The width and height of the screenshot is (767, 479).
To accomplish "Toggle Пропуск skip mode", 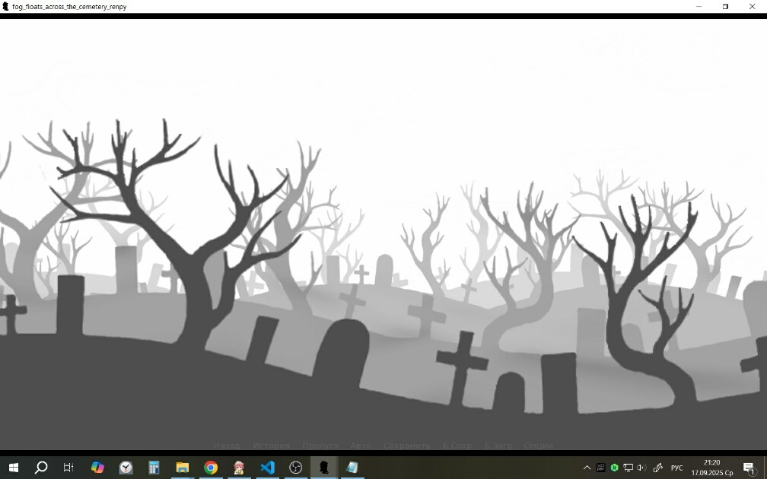I will pyautogui.click(x=320, y=446).
